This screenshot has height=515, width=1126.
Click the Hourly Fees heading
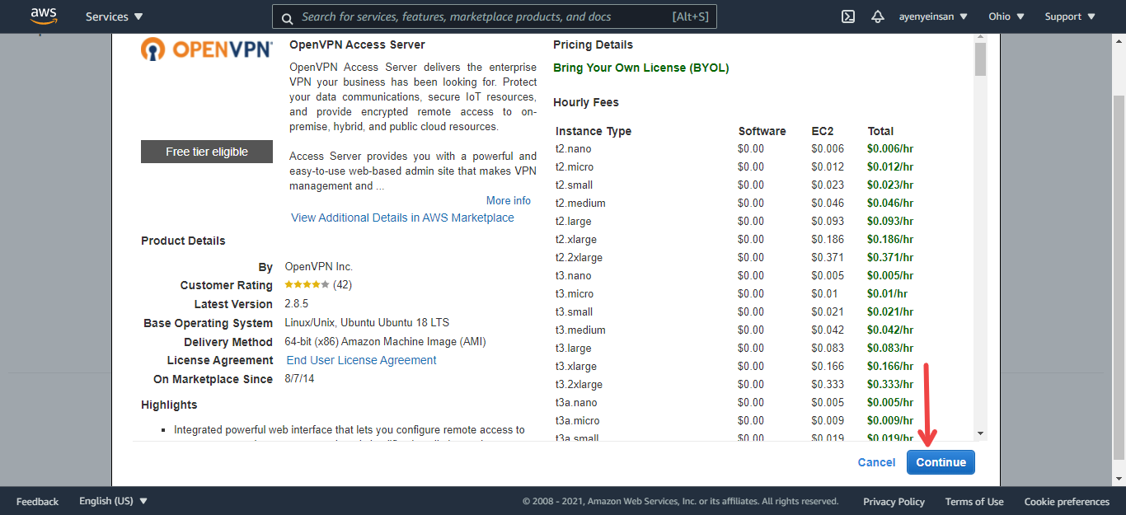click(x=586, y=102)
